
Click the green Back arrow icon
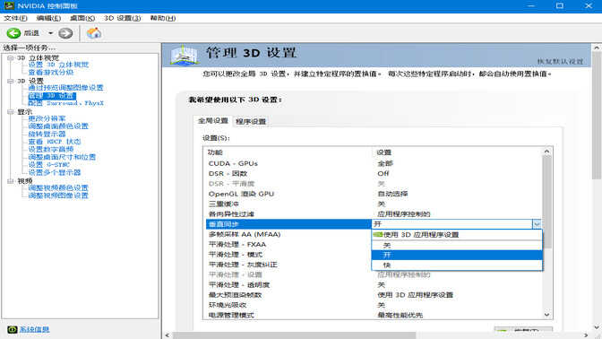point(13,33)
